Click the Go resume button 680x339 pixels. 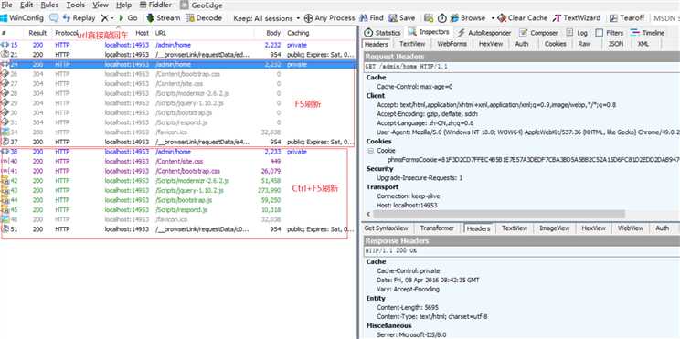coord(128,17)
